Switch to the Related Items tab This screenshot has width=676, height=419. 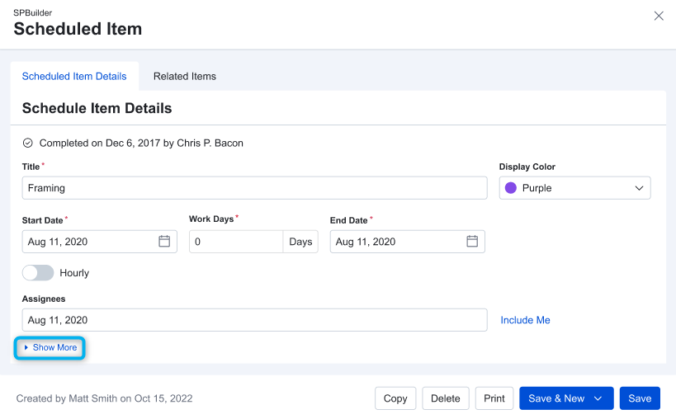click(185, 76)
